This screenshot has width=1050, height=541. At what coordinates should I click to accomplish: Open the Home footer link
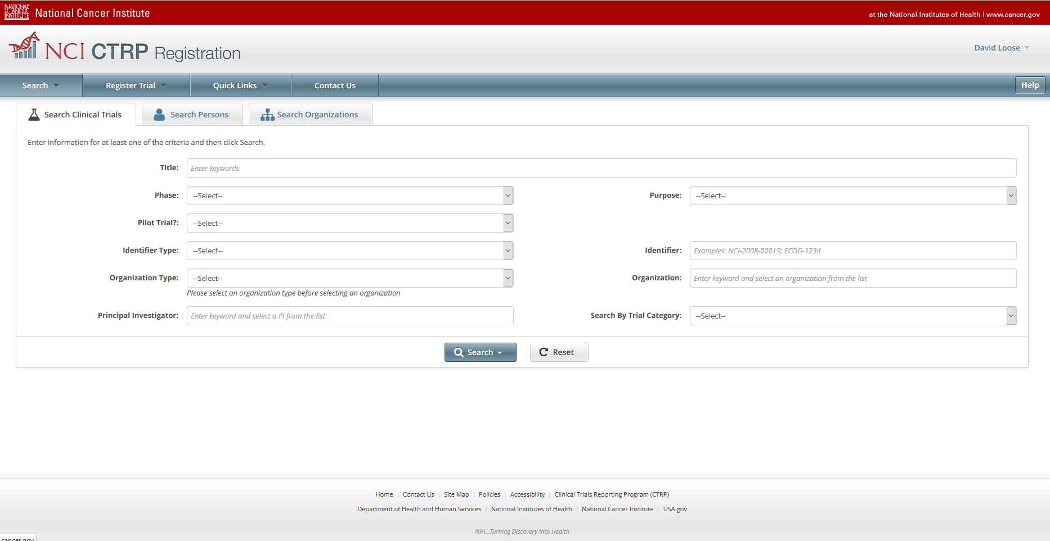(x=384, y=494)
